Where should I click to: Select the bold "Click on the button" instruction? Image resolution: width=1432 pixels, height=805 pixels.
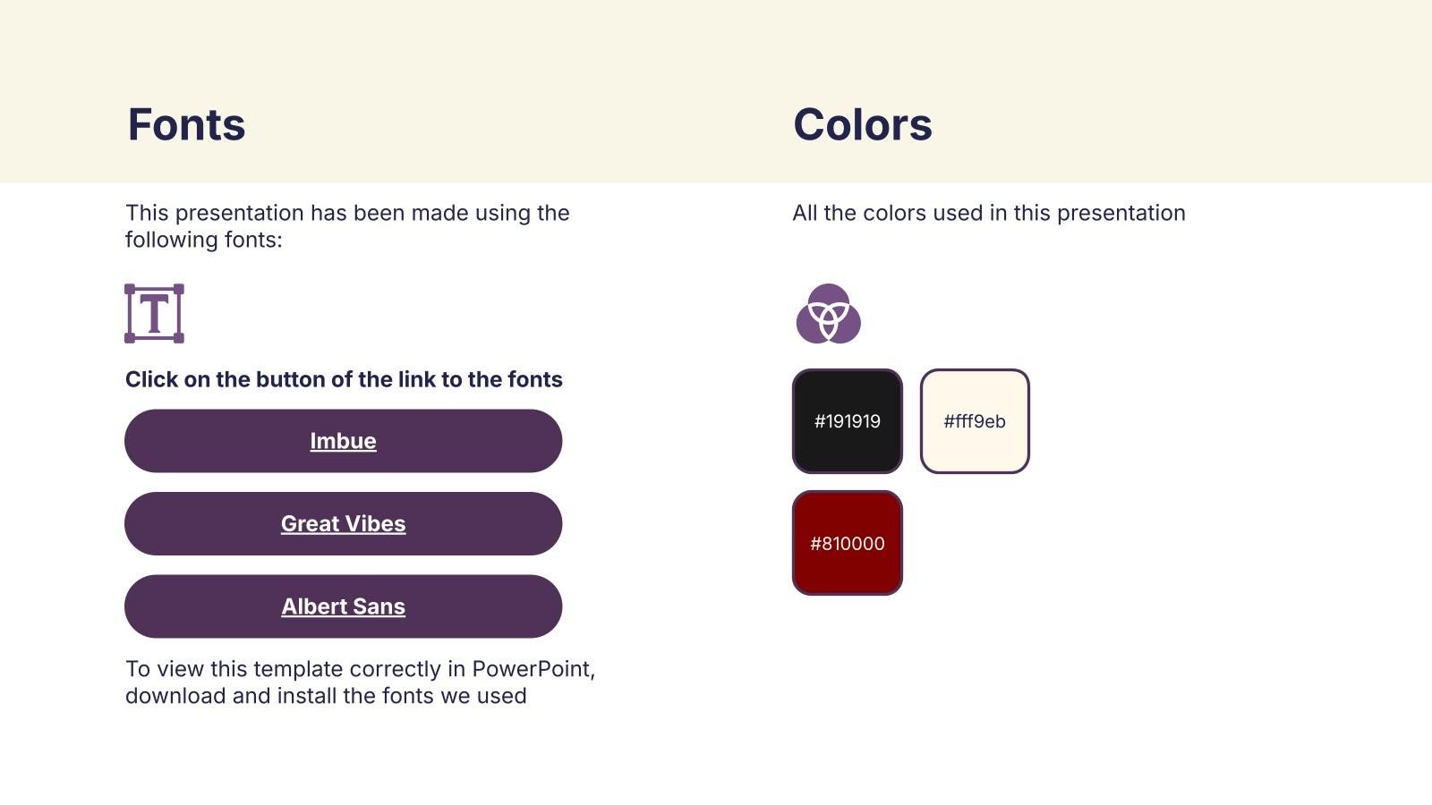coord(344,379)
